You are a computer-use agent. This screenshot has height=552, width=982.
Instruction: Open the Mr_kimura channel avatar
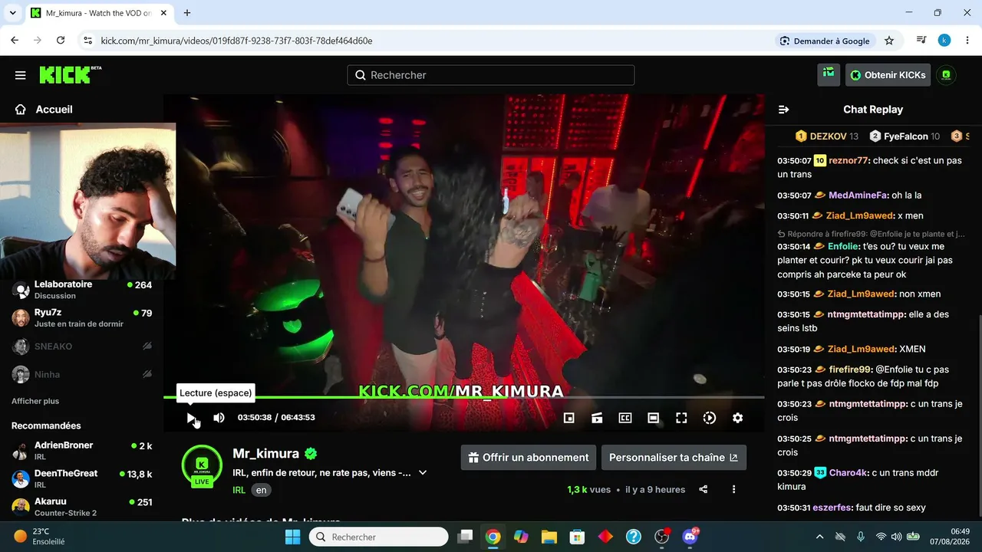coord(202,465)
